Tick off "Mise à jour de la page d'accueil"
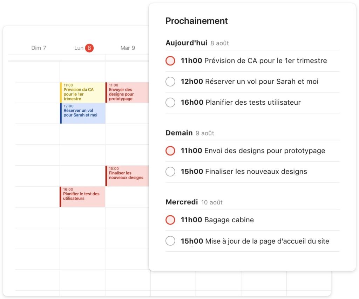 (x=170, y=241)
